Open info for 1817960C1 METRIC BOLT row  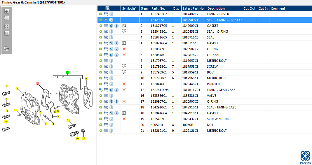pyautogui.click(x=111, y=78)
